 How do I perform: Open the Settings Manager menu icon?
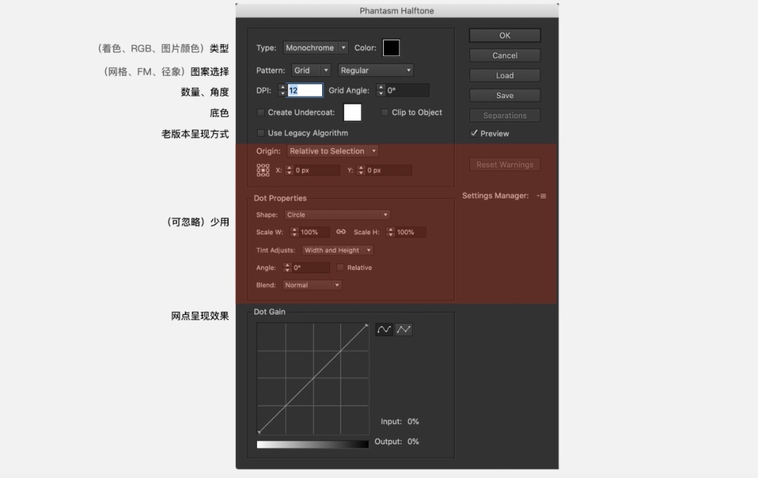[x=541, y=196]
